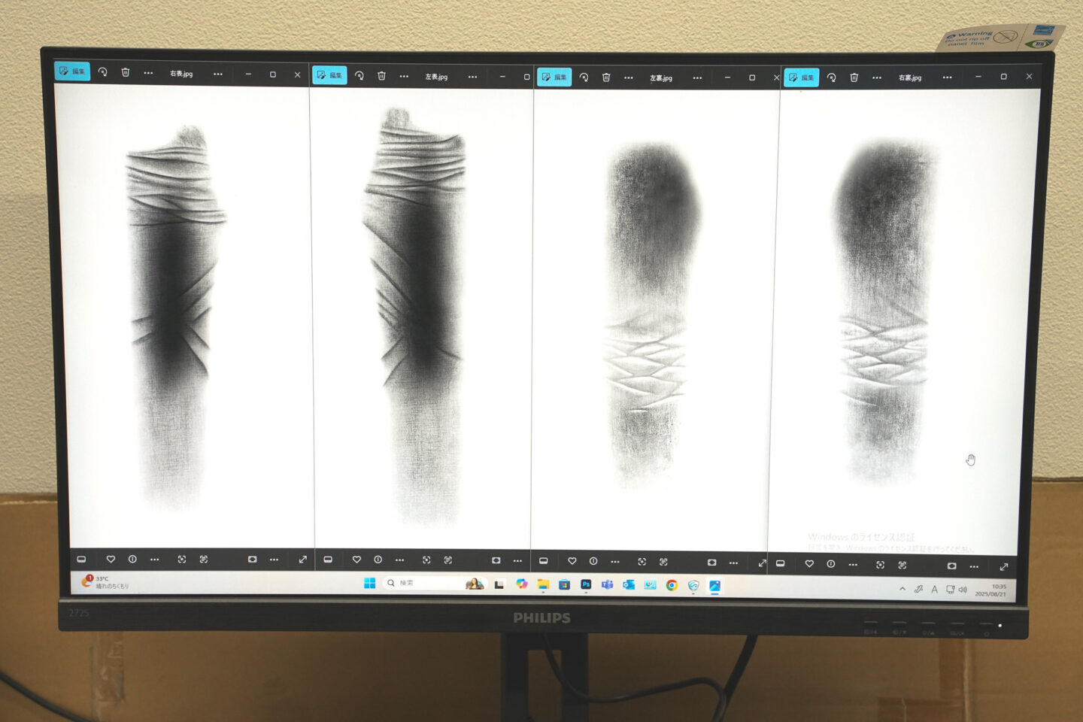The image size is (1083, 722).
Task: Click the 編集 edit button in 右表.jpg window
Action: [x=72, y=71]
